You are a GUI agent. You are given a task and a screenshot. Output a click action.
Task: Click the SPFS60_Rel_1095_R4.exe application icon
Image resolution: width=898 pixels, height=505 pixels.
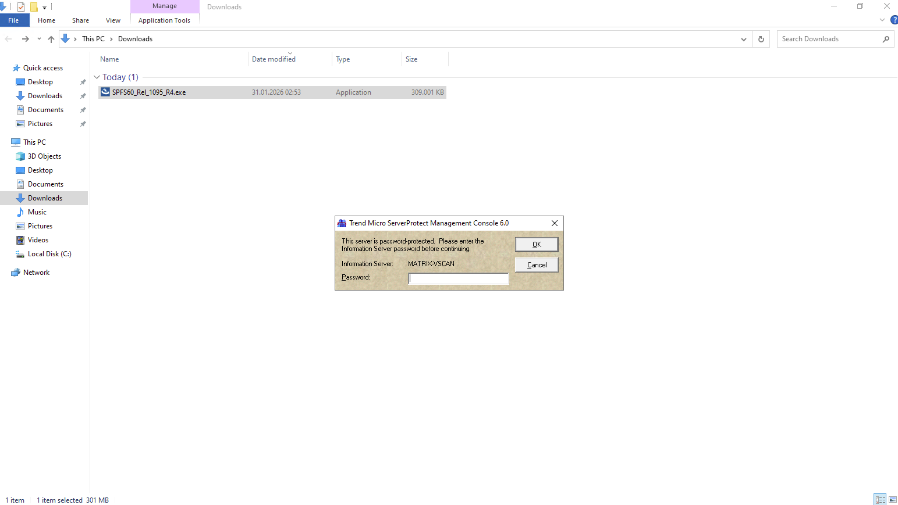pos(105,92)
